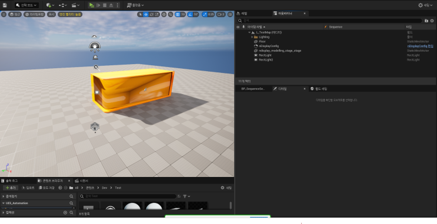Toggle rotation angle snapping
Viewport: 437px width, 224px height.
pyautogui.click(x=190, y=14)
